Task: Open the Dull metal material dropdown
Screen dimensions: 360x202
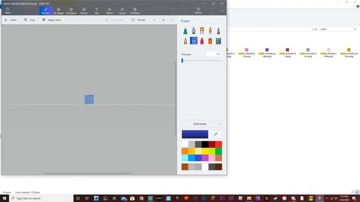Action: click(201, 124)
